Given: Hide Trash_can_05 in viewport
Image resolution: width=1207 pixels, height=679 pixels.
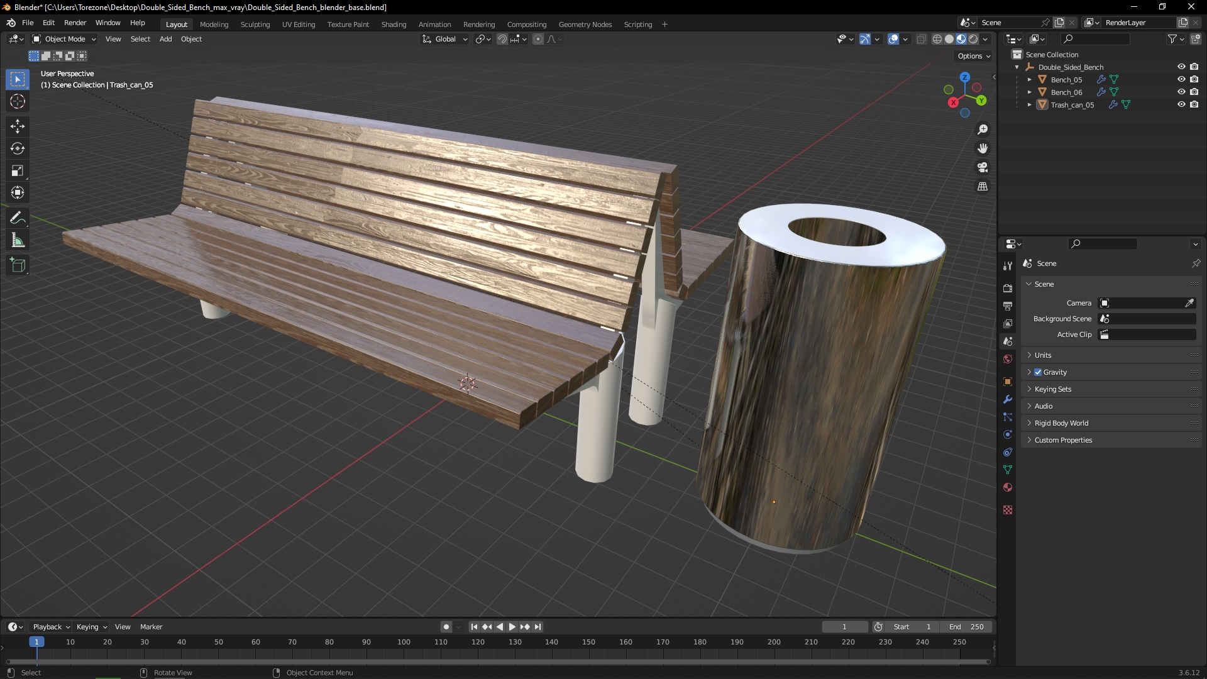Looking at the screenshot, I should (1181, 104).
